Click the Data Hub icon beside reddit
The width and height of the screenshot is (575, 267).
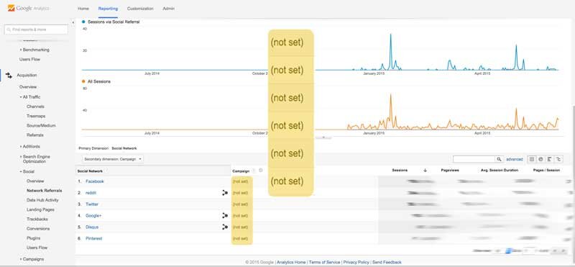pos(225,193)
